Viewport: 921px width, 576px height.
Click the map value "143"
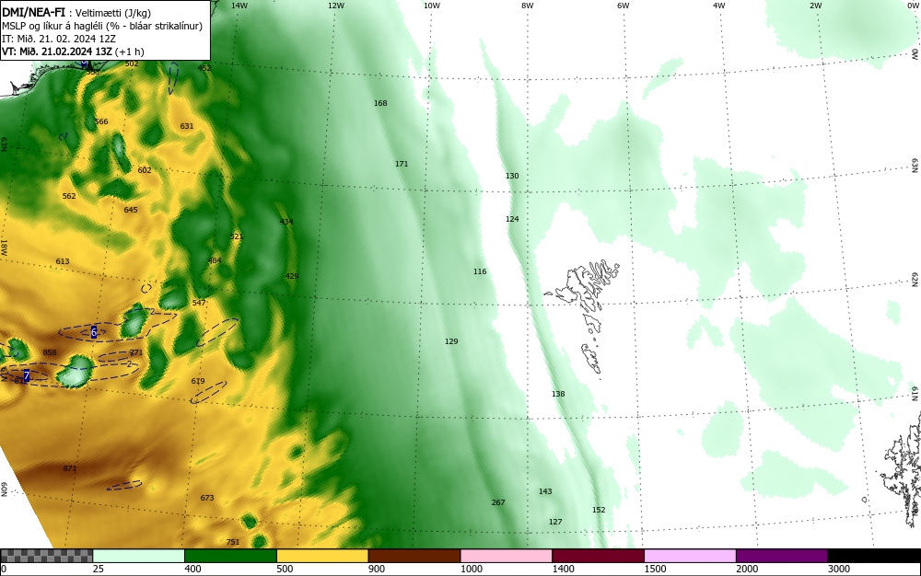pyautogui.click(x=545, y=491)
